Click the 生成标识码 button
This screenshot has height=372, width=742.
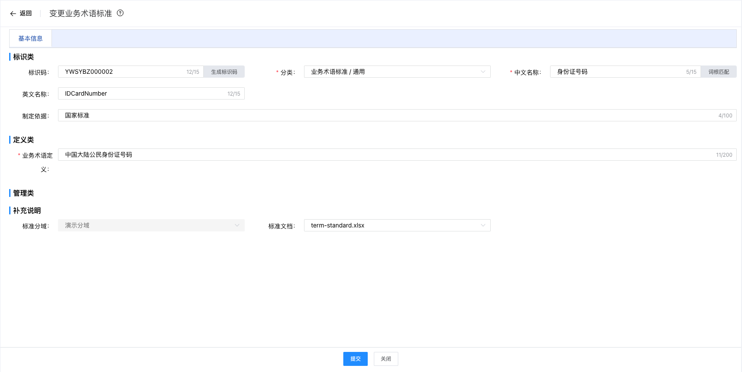224,72
